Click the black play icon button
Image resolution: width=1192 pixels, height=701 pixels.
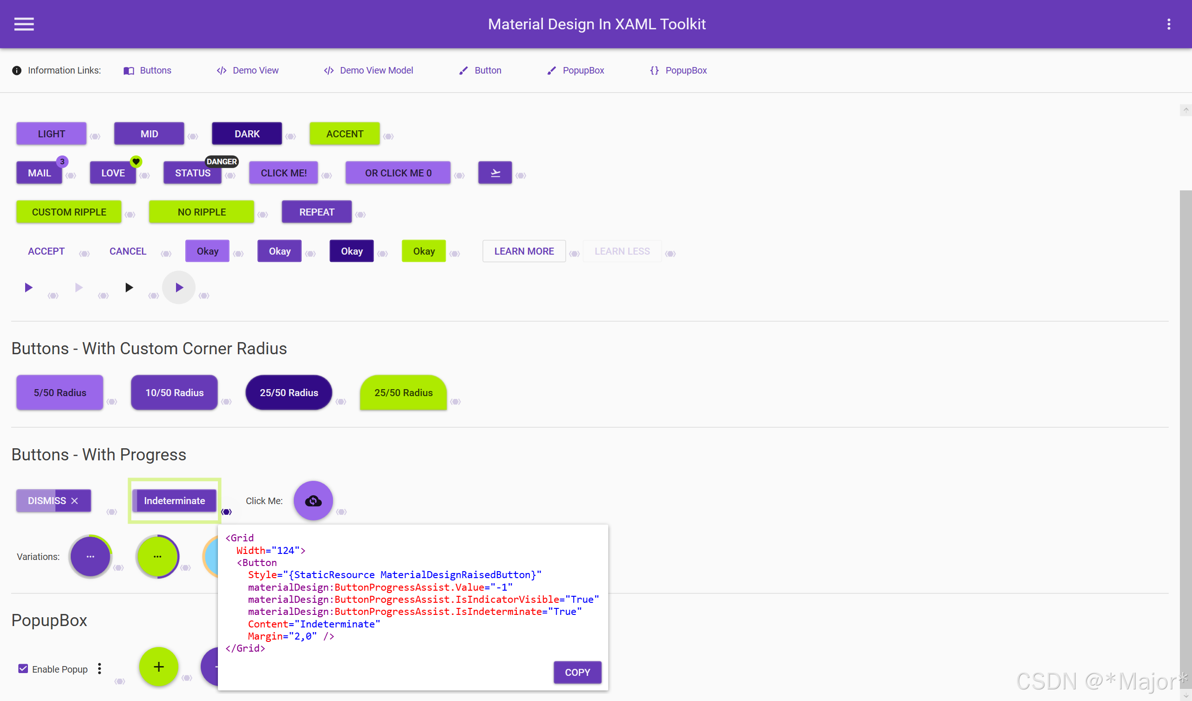pyautogui.click(x=129, y=287)
